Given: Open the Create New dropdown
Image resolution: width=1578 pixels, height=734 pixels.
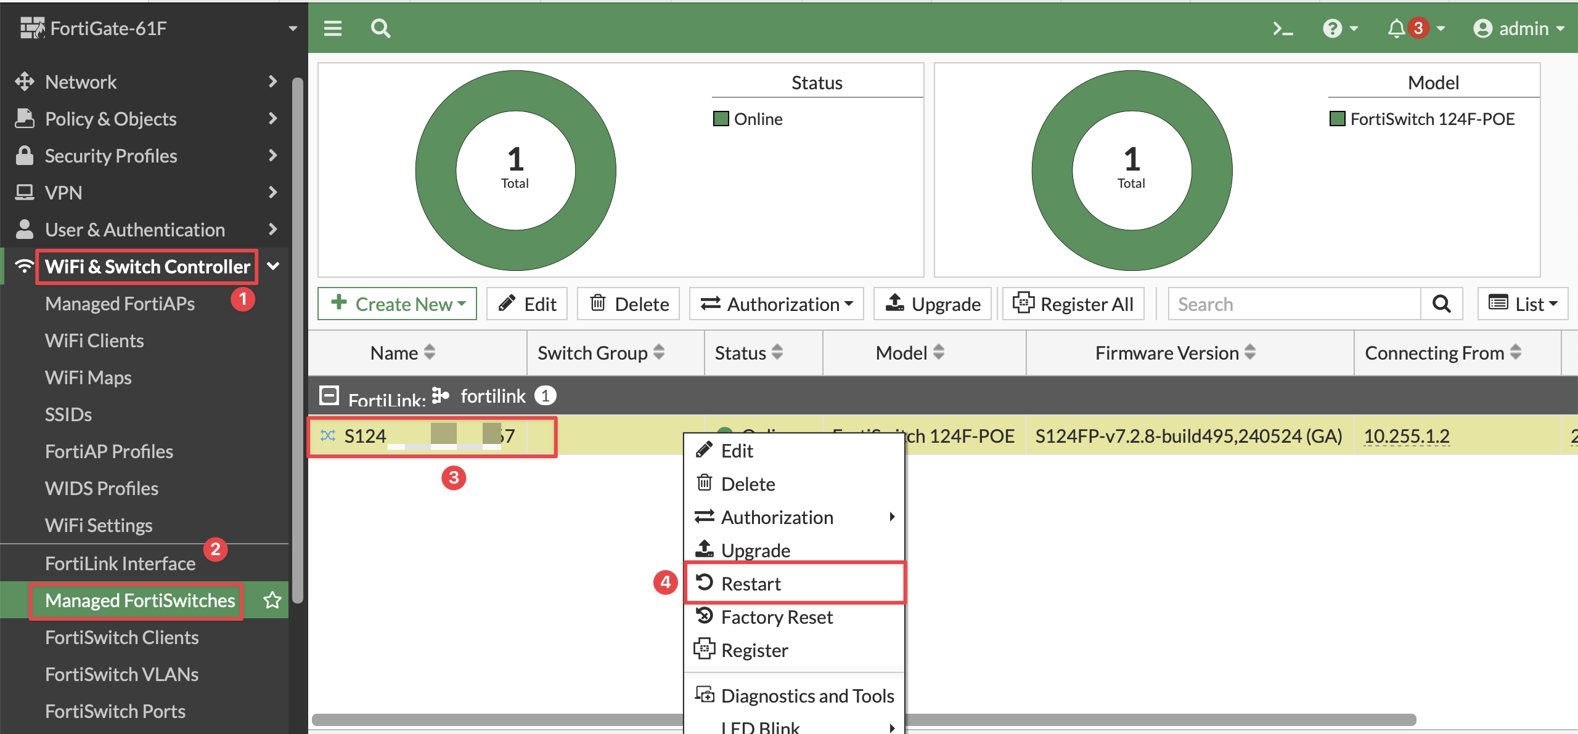Looking at the screenshot, I should point(397,304).
